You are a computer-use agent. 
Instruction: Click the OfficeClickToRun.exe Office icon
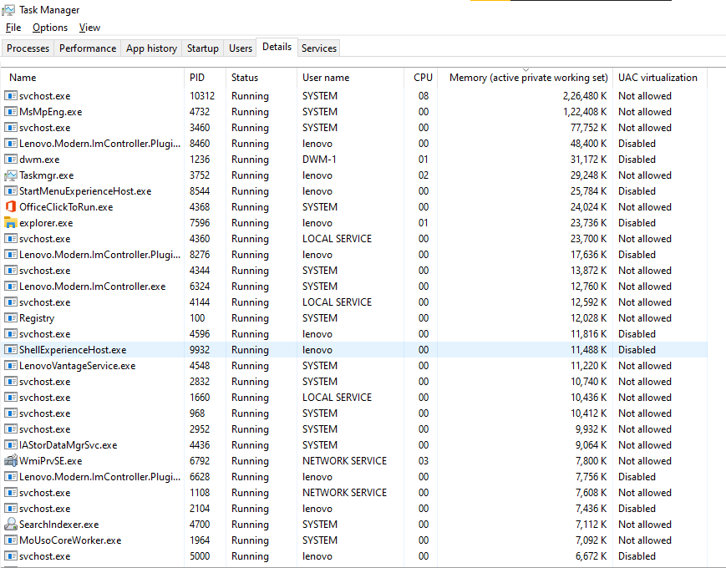(x=11, y=207)
